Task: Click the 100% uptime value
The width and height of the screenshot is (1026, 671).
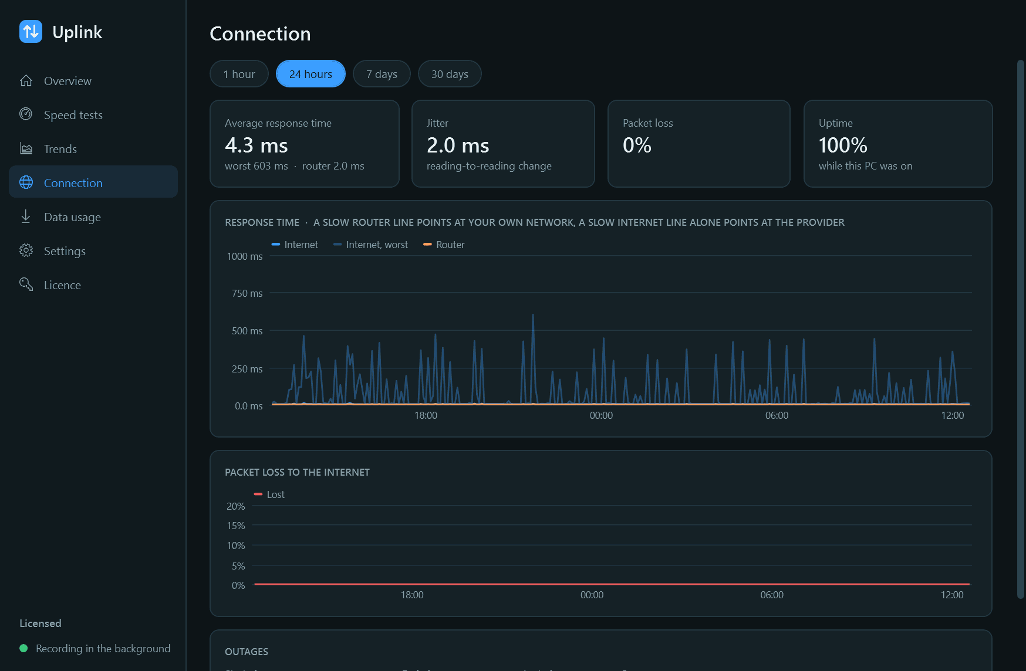Action: [843, 145]
